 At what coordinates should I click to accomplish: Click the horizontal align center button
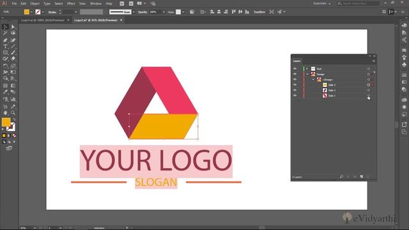[219, 12]
